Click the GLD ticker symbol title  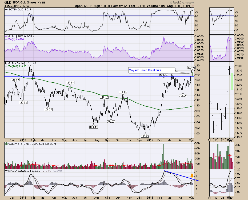tap(8, 2)
